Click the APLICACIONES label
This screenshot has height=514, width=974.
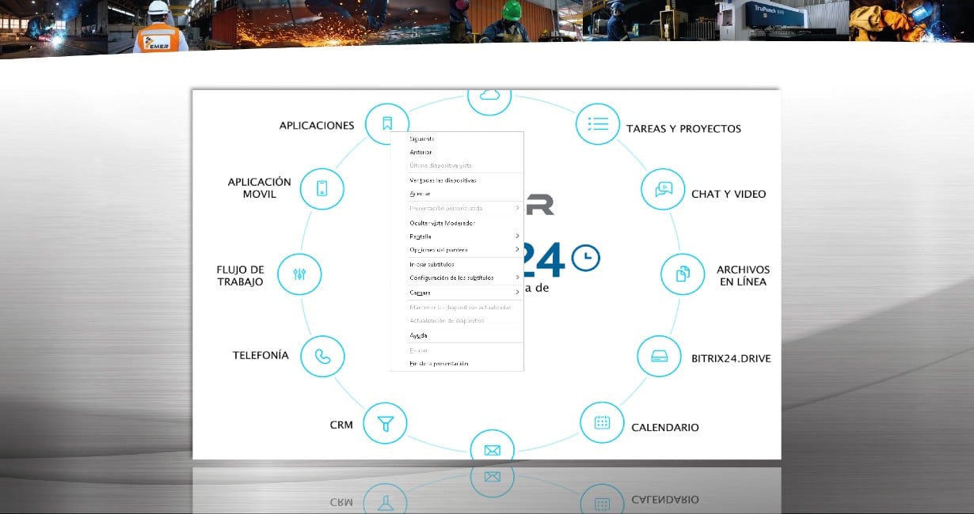tap(317, 126)
